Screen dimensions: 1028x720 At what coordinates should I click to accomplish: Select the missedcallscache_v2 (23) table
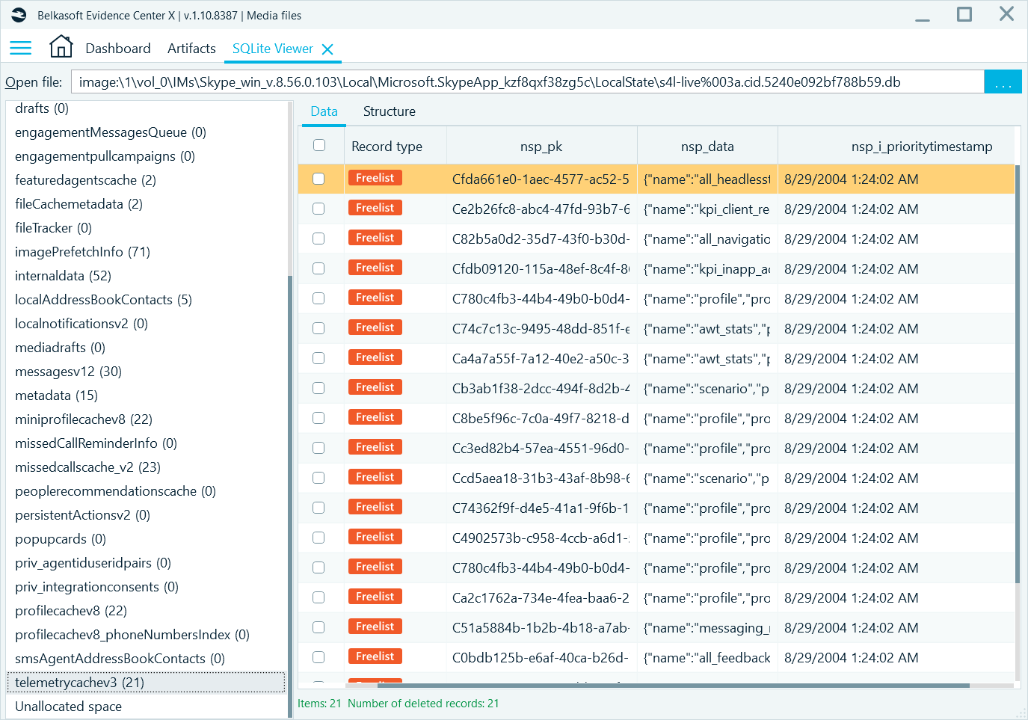coord(87,467)
